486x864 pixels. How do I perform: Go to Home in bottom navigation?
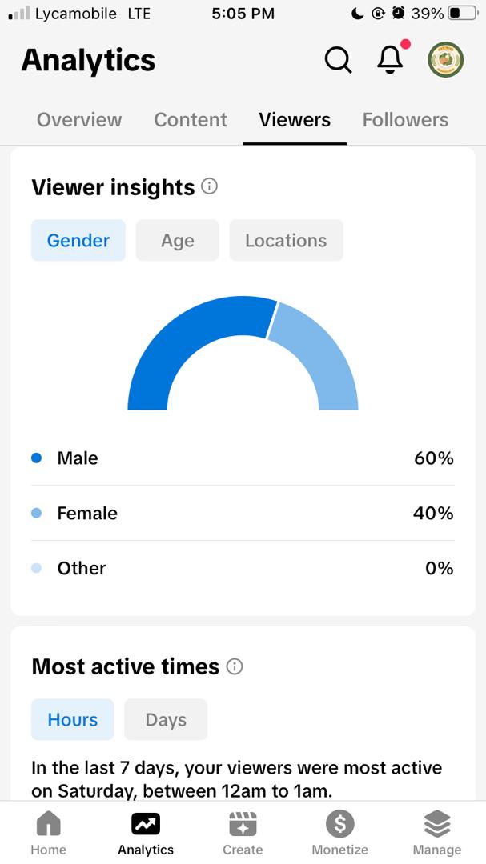tap(49, 824)
